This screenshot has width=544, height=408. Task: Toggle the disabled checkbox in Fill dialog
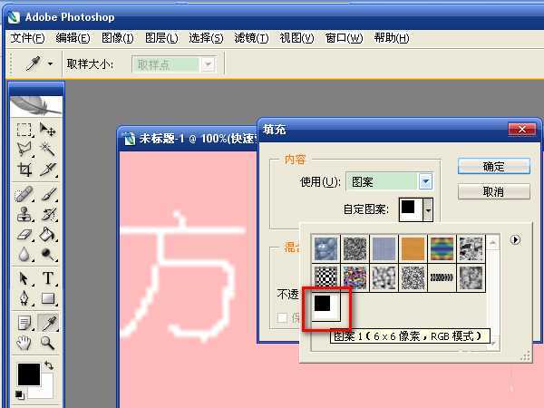(x=285, y=317)
